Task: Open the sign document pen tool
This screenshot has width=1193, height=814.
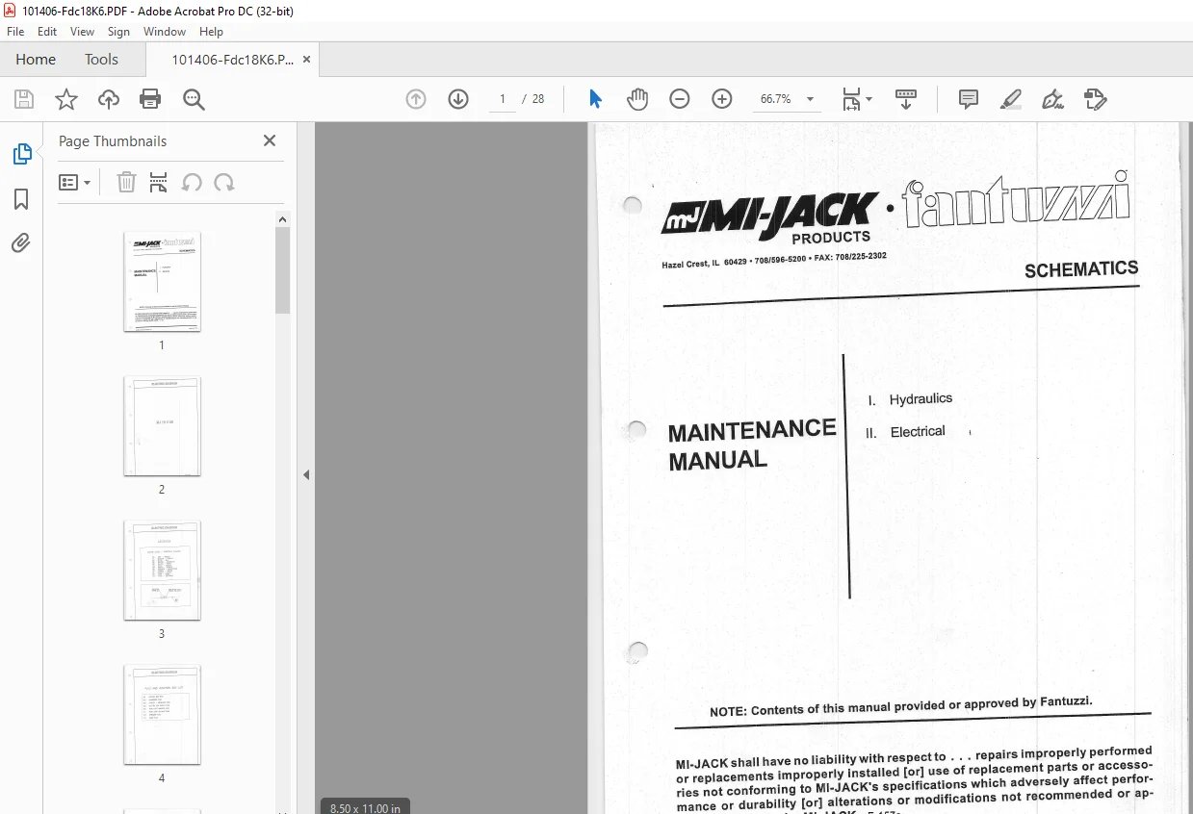Action: pos(1052,99)
